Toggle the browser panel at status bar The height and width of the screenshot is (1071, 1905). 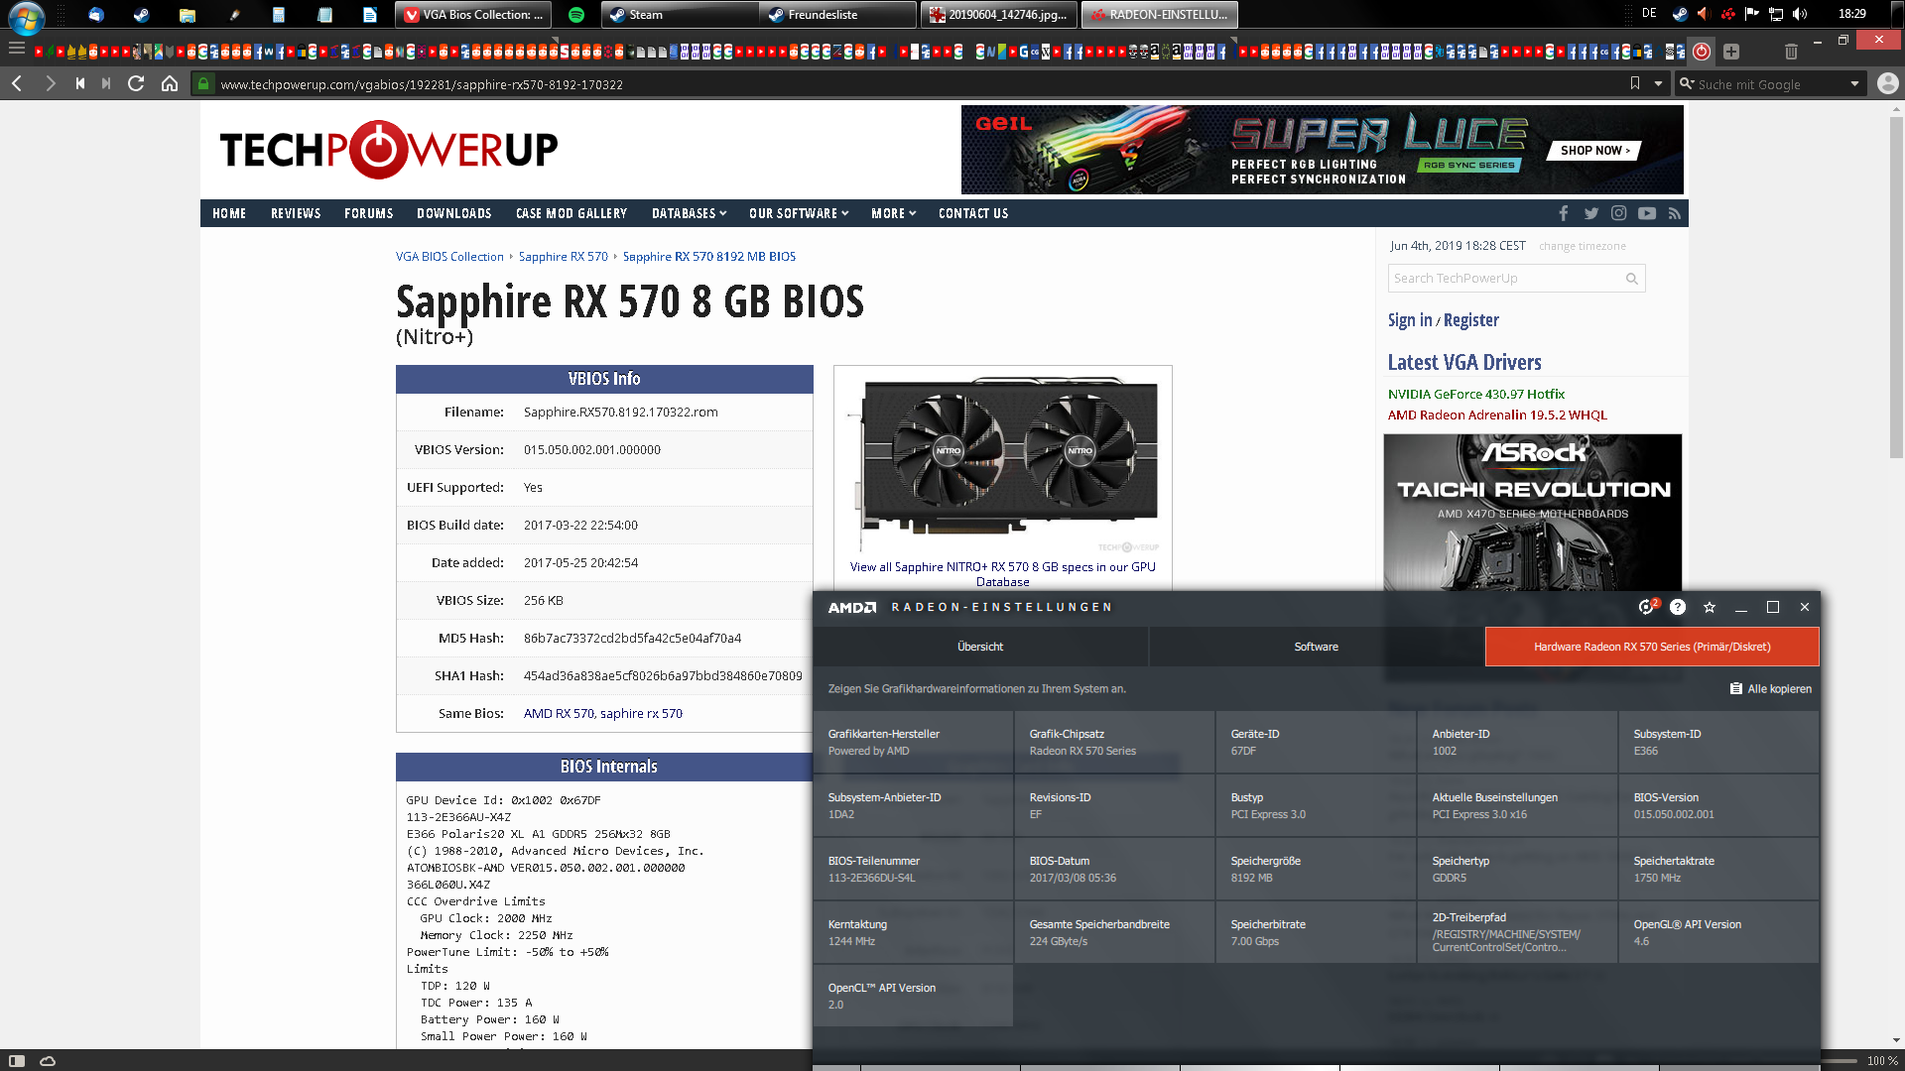click(x=17, y=1060)
